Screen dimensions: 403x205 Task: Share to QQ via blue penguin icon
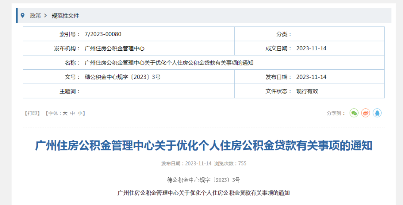tap(377, 113)
